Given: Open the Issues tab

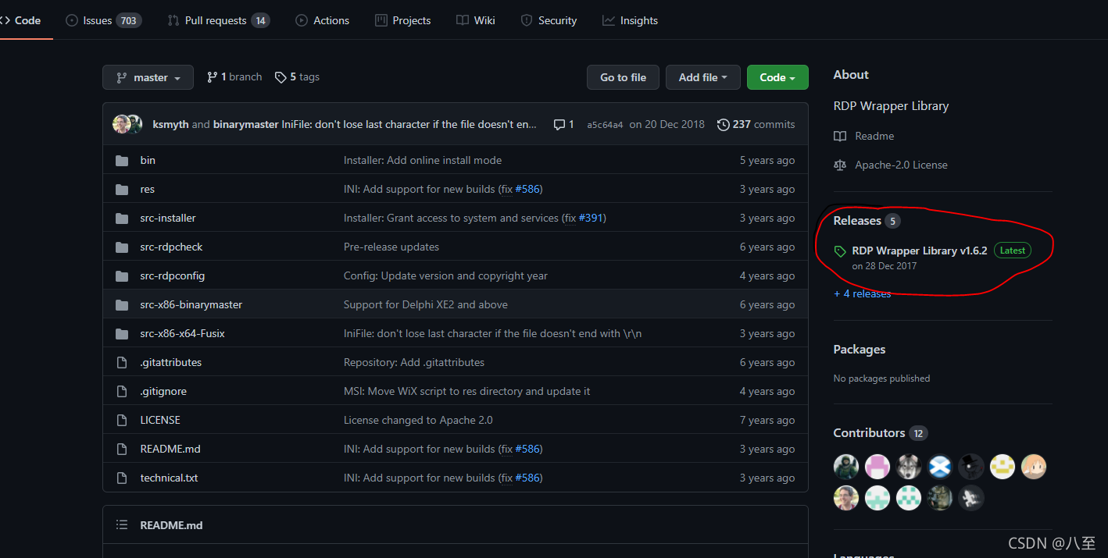Looking at the screenshot, I should coord(103,20).
